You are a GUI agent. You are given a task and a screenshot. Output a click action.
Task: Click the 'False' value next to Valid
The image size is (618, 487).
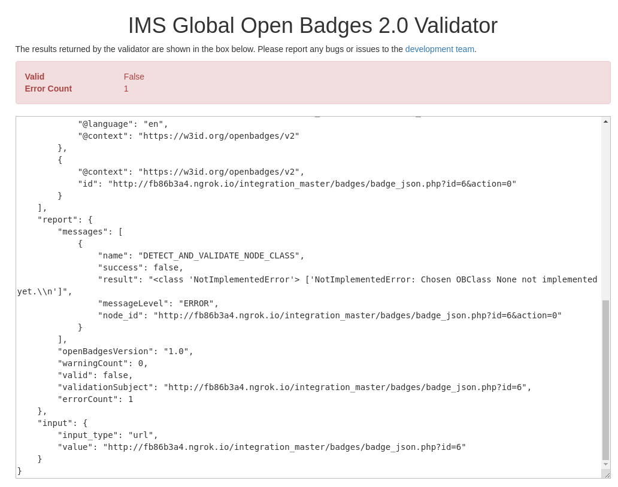tap(134, 77)
